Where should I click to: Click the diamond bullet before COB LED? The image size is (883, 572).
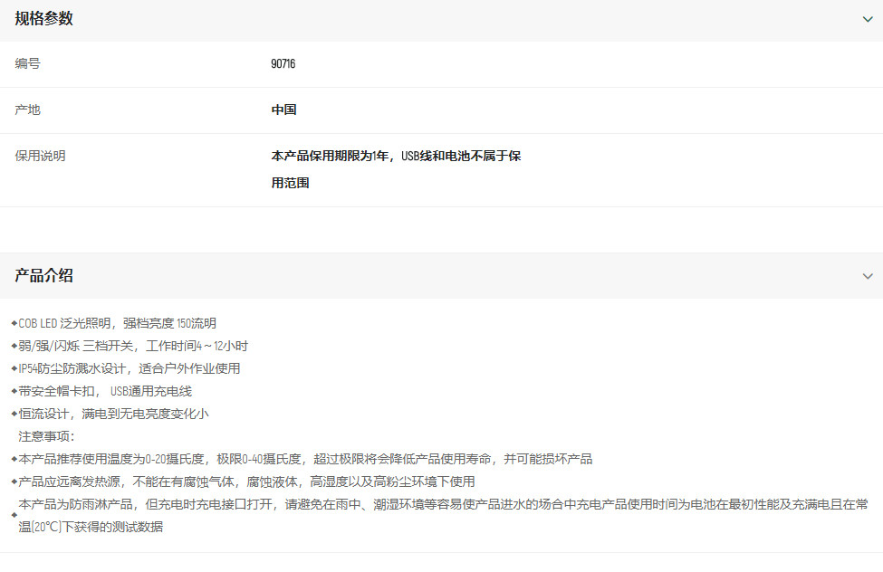(14, 323)
